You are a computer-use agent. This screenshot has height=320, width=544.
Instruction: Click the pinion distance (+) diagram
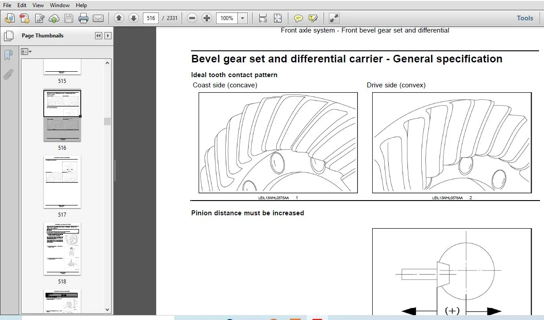(452, 272)
